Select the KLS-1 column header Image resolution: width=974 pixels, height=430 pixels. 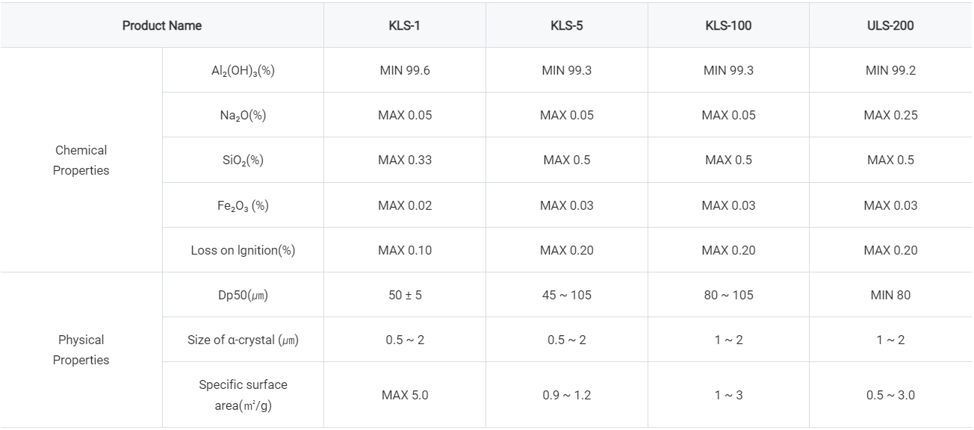[405, 25]
